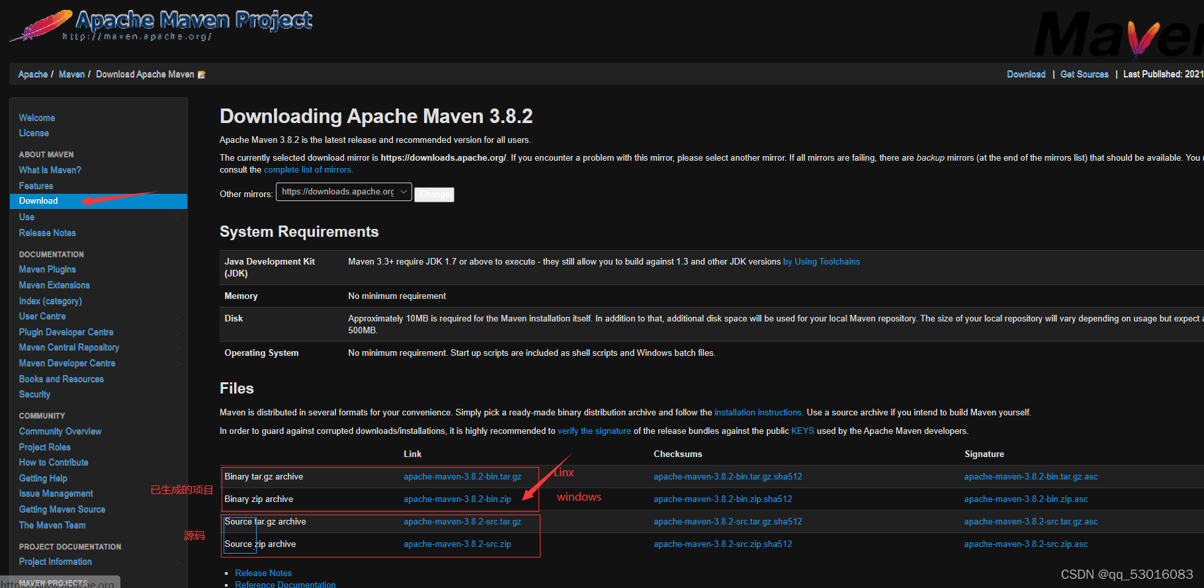Select the highlighted Download sidebar item
The image size is (1204, 588).
99,201
